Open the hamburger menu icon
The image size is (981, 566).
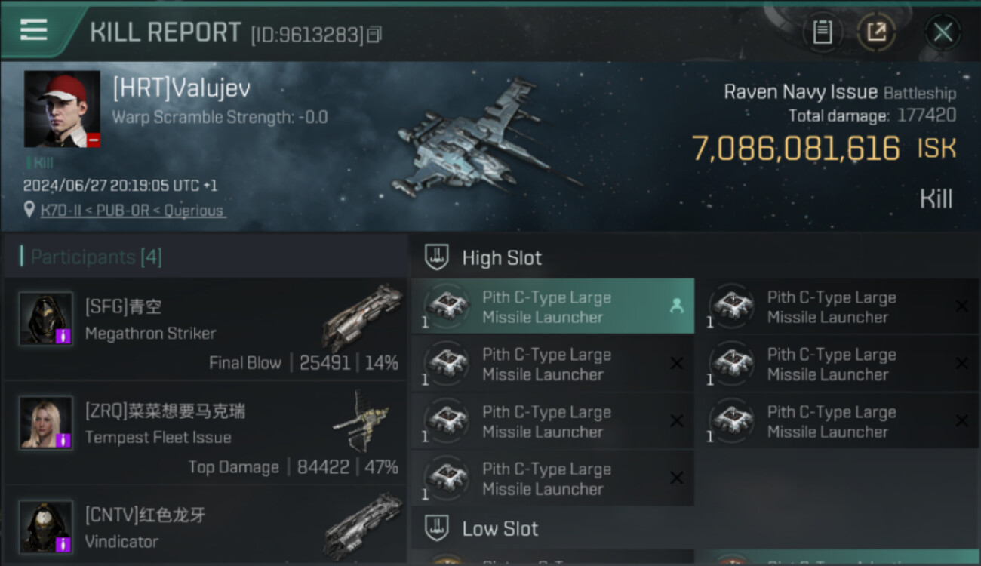point(34,30)
